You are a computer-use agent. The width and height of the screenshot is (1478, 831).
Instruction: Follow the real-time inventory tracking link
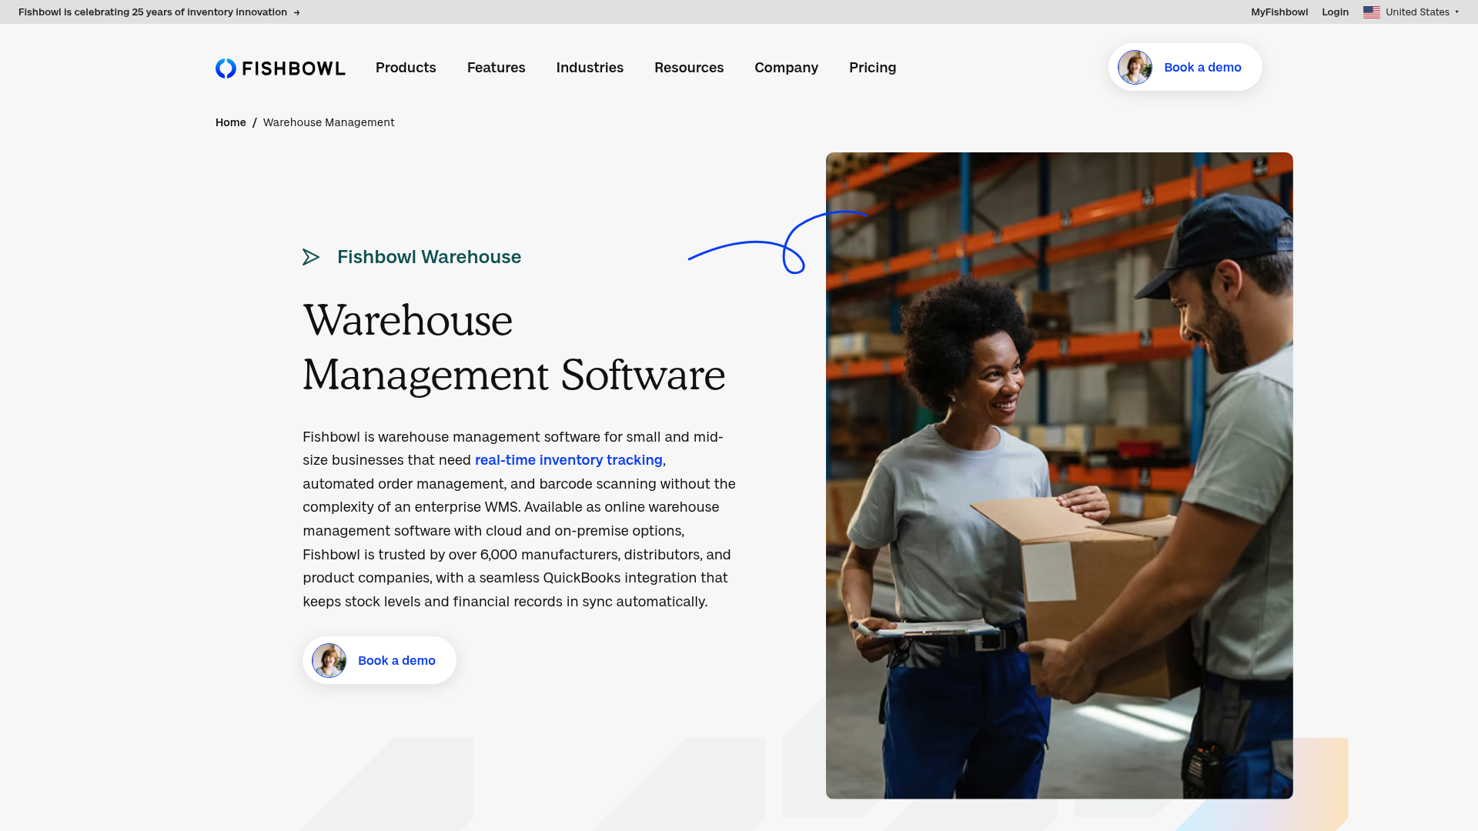coord(568,459)
